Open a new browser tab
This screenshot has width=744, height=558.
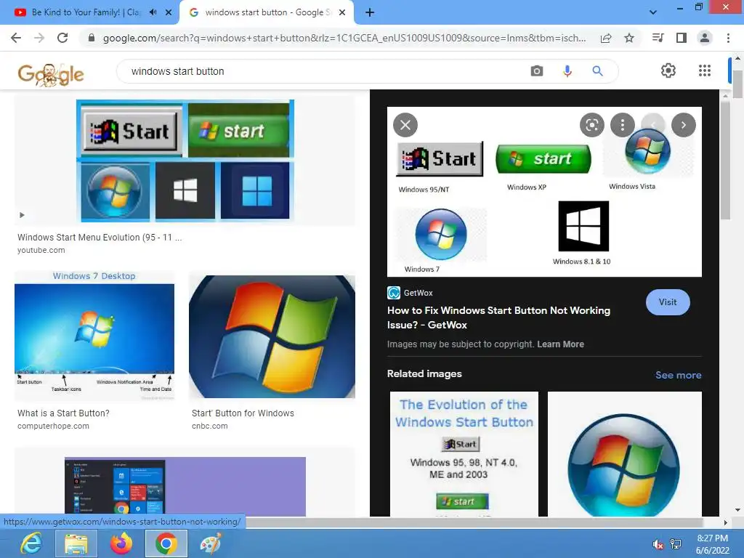tap(370, 12)
